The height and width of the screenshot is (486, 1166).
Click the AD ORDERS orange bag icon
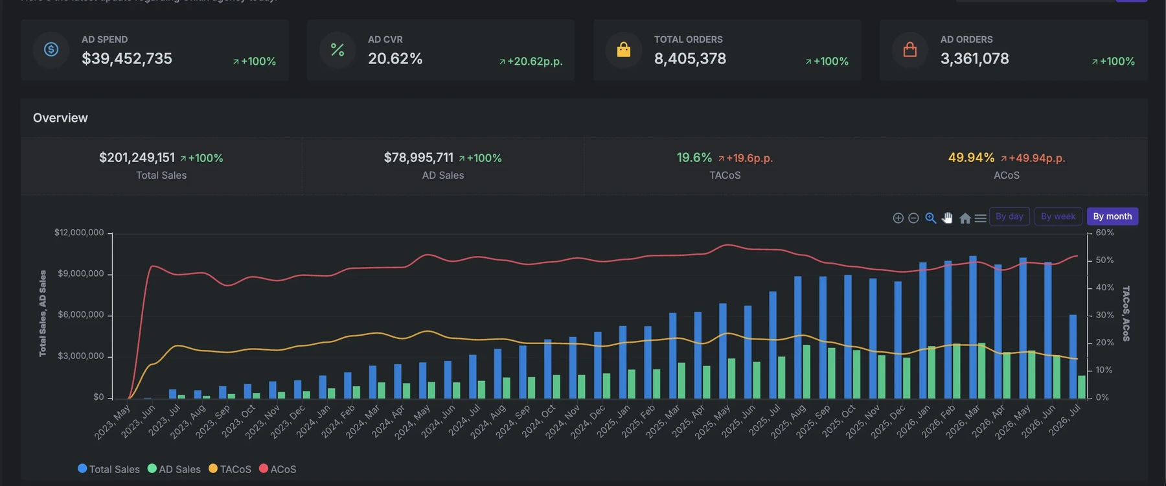coord(910,49)
